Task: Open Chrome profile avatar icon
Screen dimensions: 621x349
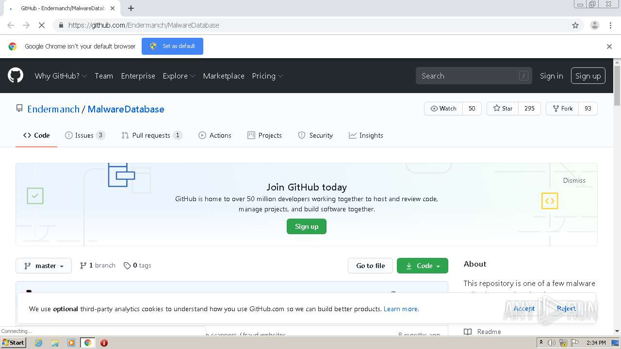Action: (594, 25)
